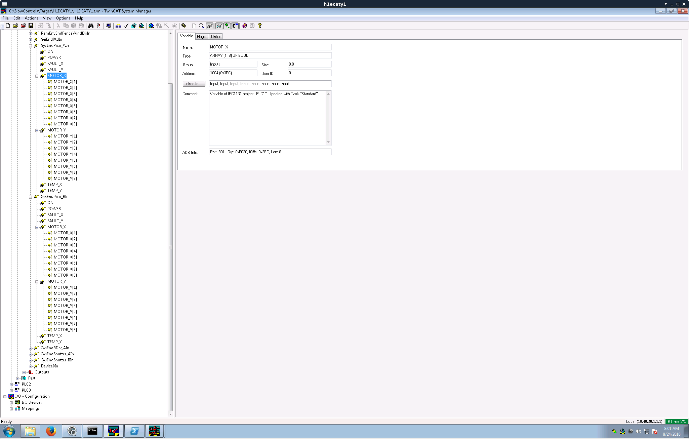This screenshot has width=689, height=439.
Task: Click the mouse pointer toolbar icon
Action: pyautogui.click(x=98, y=26)
